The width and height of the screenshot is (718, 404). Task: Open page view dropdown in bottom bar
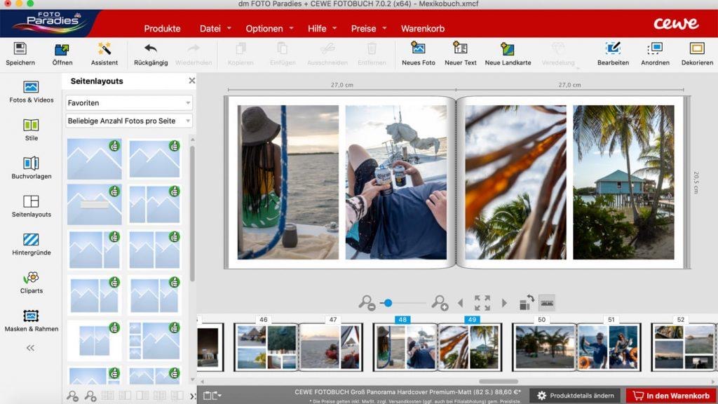[x=212, y=396]
